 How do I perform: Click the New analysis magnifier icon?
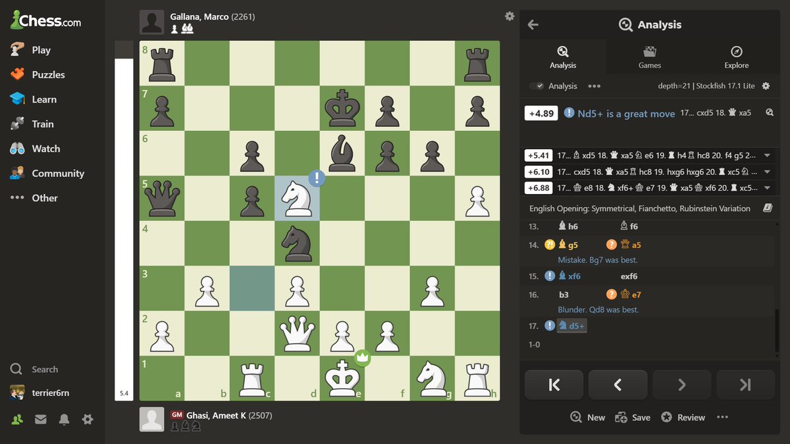[x=575, y=417]
